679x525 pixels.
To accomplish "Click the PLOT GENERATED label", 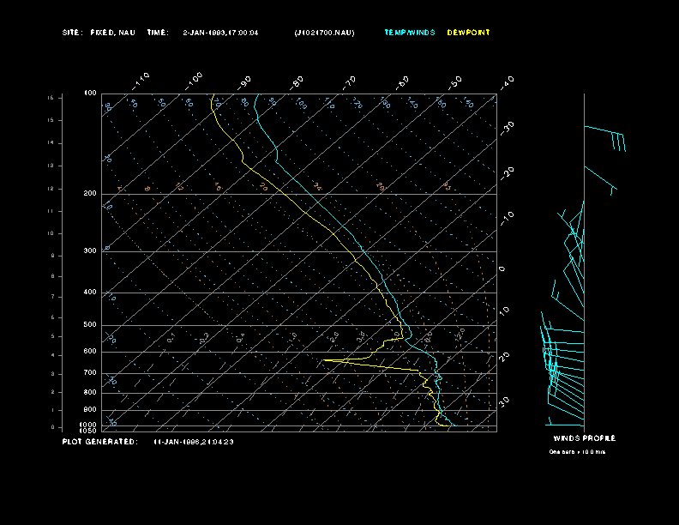I will [99, 442].
